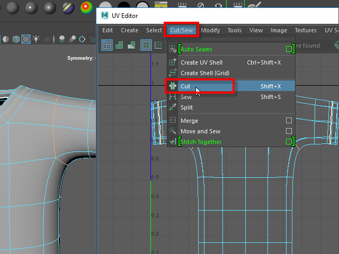Click the tear-off bar atop the menu
This screenshot has width=339, height=254.
(231, 40)
